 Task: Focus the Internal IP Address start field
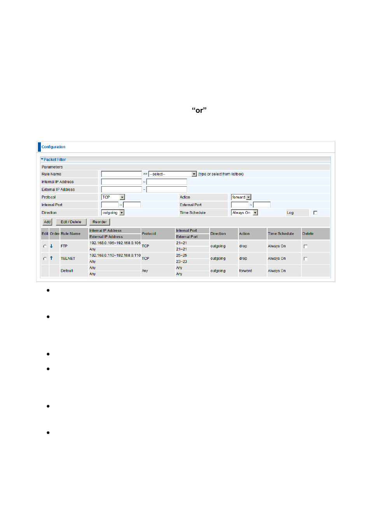121,182
